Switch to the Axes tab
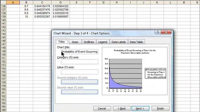The image size is (200, 112). (75, 42)
